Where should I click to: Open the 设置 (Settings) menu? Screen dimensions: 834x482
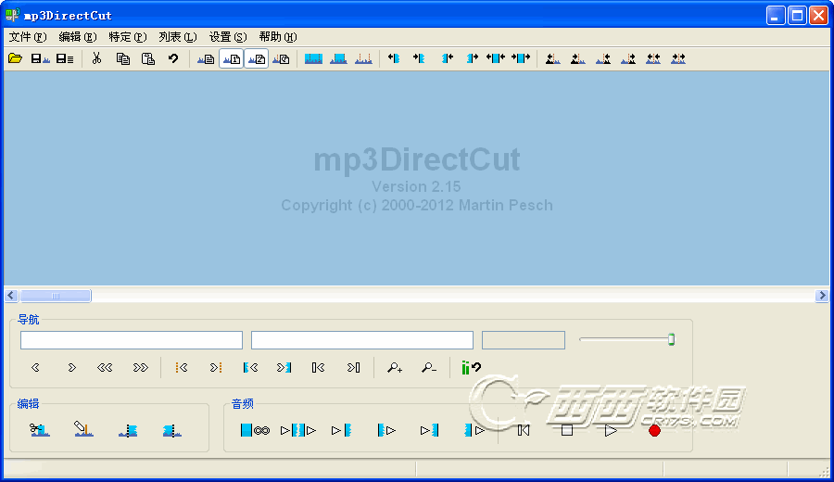point(227,37)
